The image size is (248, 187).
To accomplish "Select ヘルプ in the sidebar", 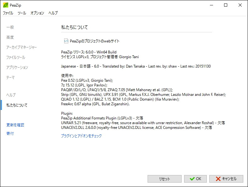I will click(11, 95).
